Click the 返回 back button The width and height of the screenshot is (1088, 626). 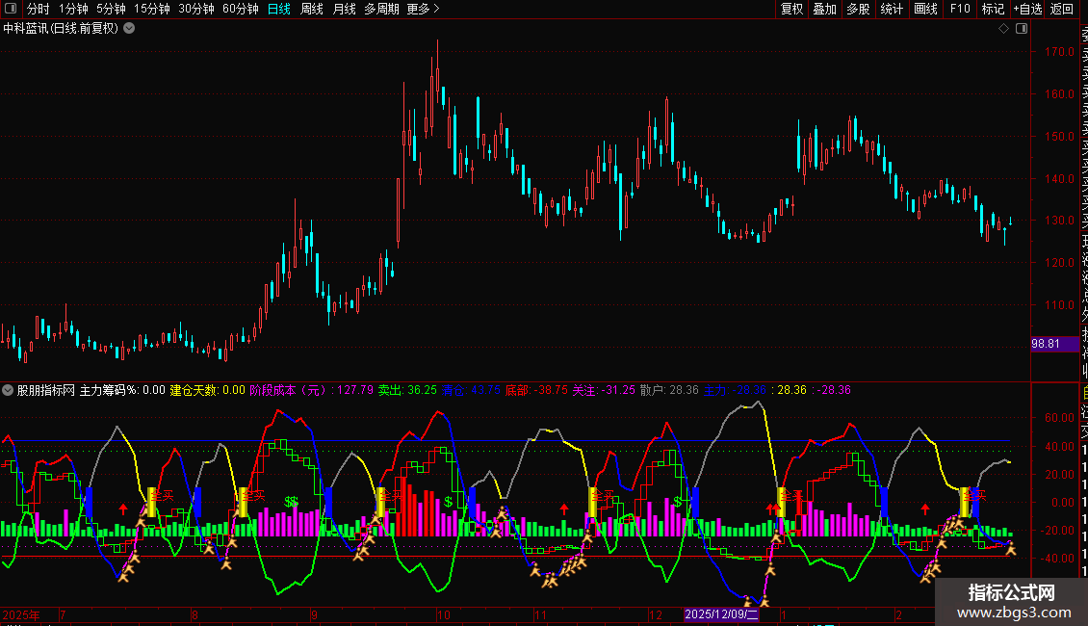(x=1062, y=9)
